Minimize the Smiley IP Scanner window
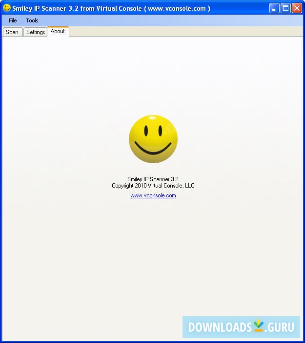 [x=274, y=8]
